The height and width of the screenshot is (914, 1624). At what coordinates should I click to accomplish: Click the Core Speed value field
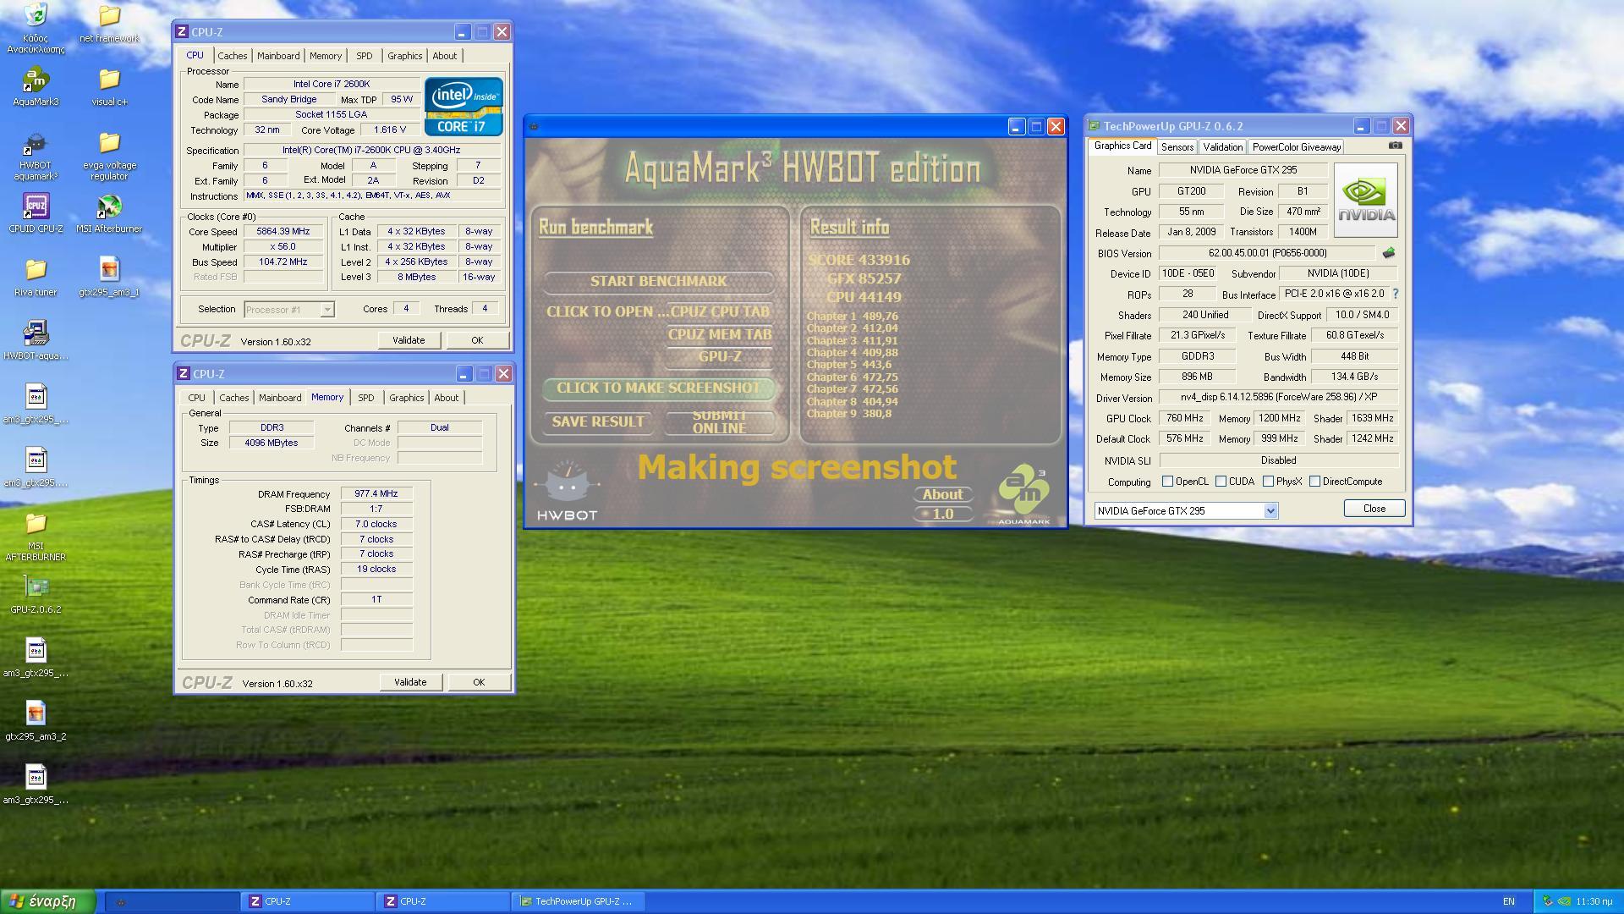point(283,231)
